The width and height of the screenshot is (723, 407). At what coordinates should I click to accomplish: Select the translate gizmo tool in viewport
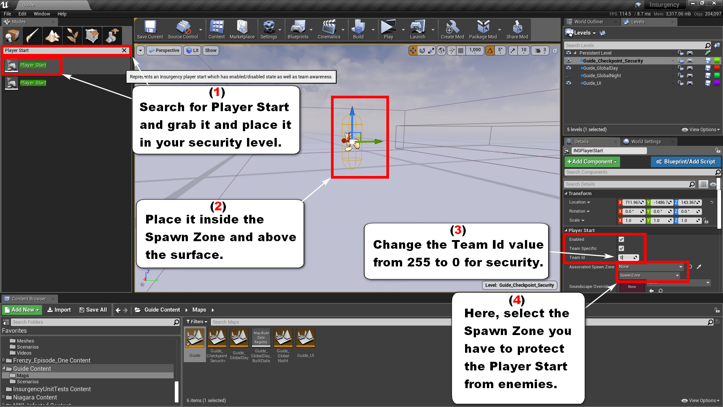pos(413,50)
